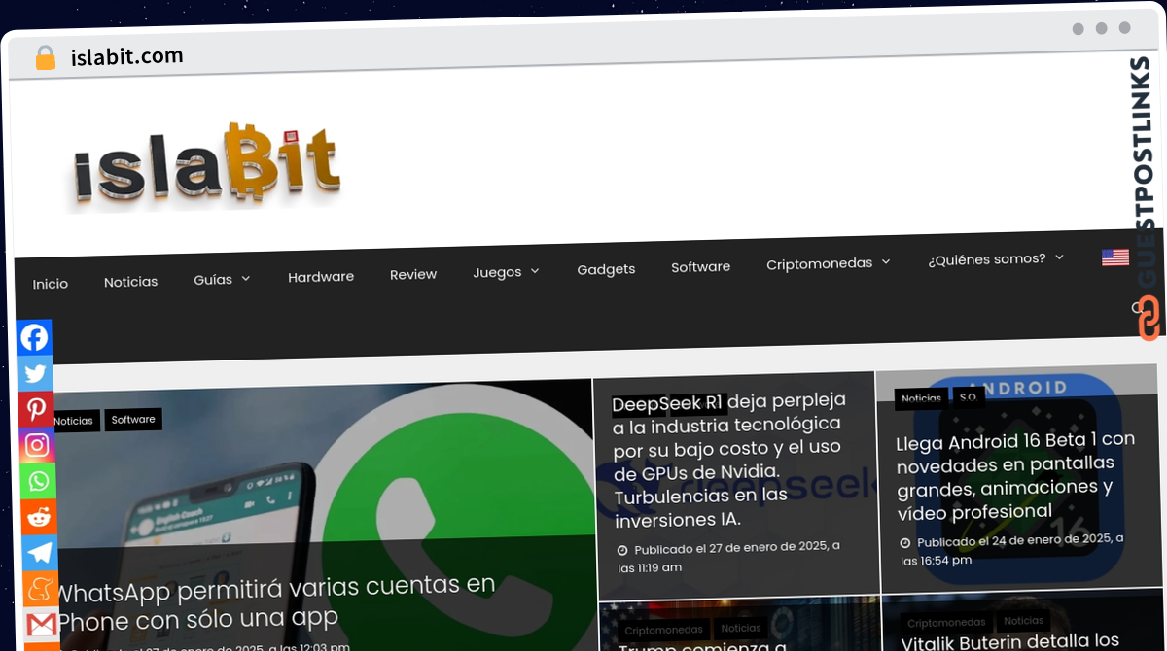The width and height of the screenshot is (1167, 651).
Task: Share via WhatsApp sidebar icon
Action: (x=38, y=481)
